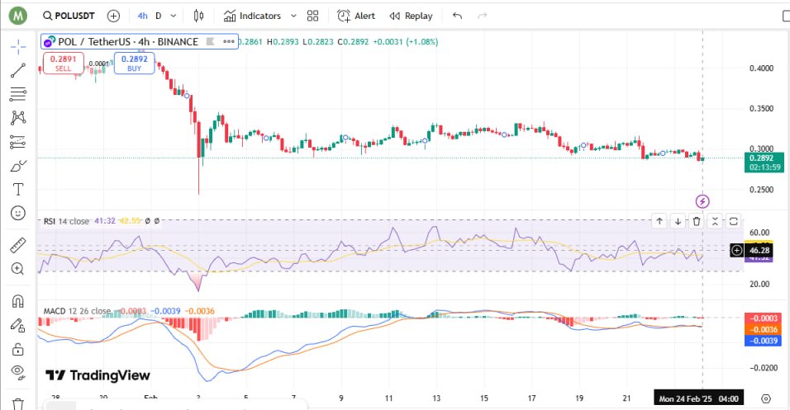Move the RSI pane up
Screen dimensions: 790x410
(x=659, y=221)
